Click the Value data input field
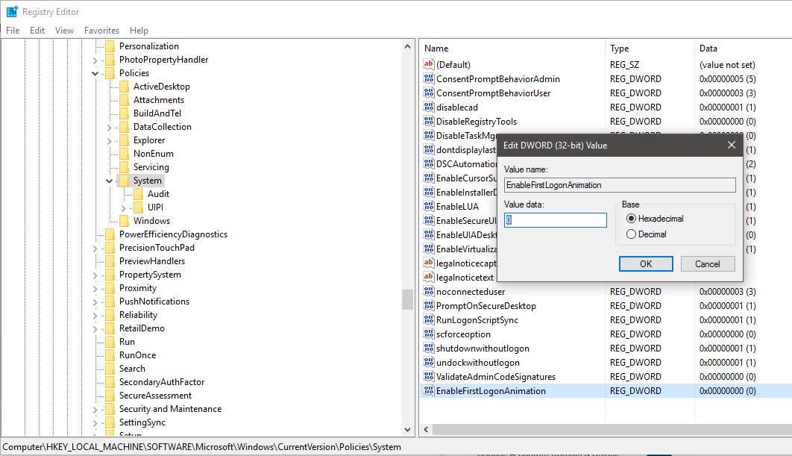The image size is (792, 456). click(x=555, y=220)
